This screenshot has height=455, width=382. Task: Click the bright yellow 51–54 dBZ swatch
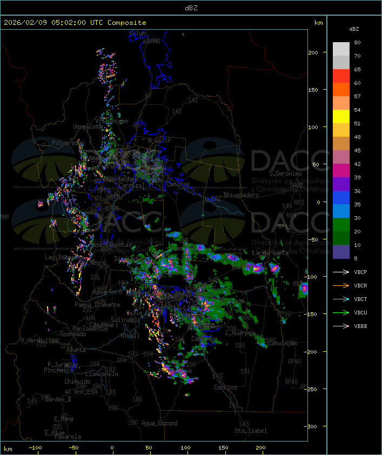point(341,117)
